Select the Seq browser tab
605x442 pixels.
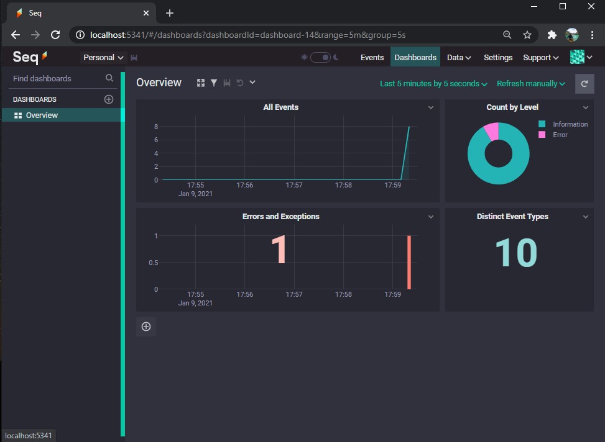[81, 13]
